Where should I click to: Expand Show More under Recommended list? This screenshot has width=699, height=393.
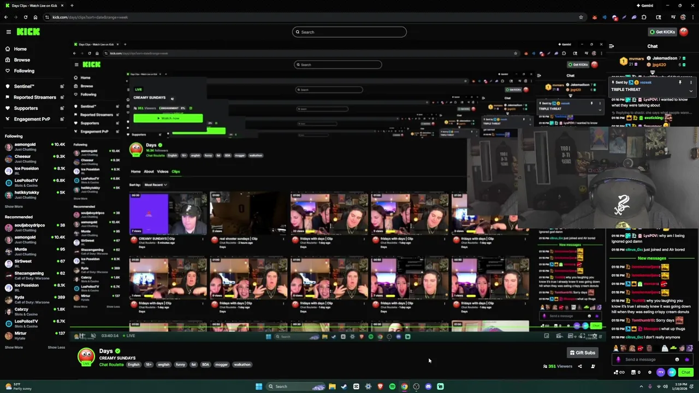[x=14, y=348]
